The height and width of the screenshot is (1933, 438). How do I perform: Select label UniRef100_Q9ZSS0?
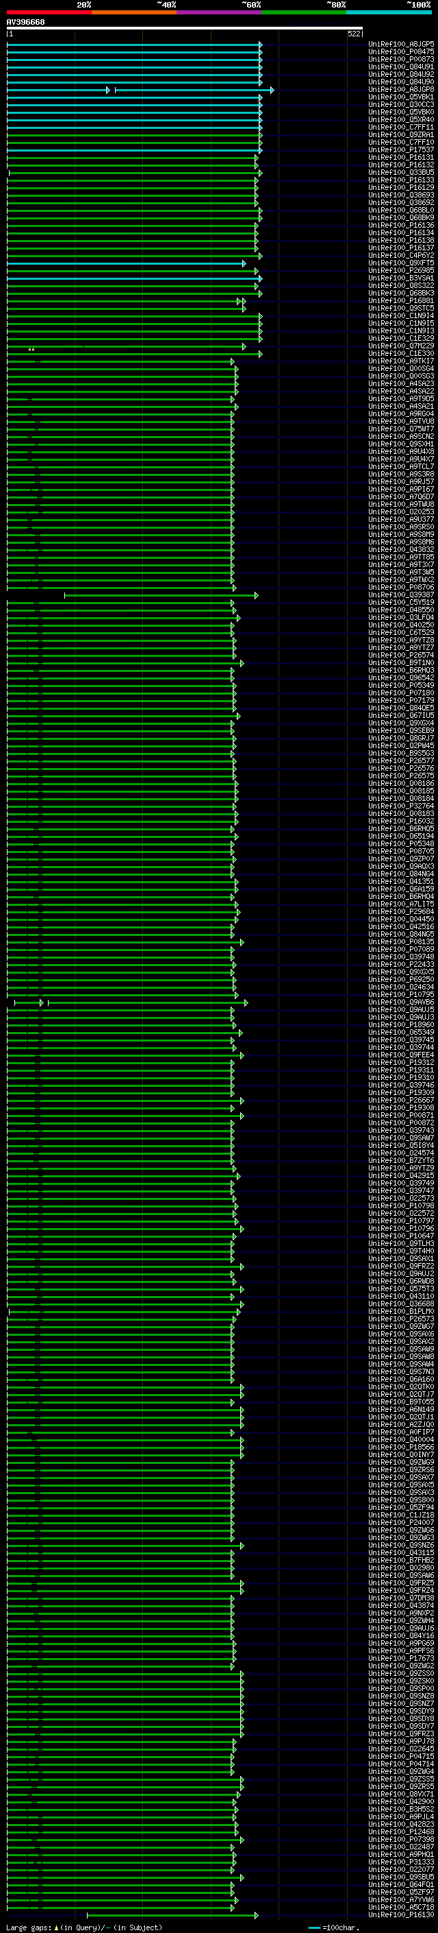[x=401, y=1673]
